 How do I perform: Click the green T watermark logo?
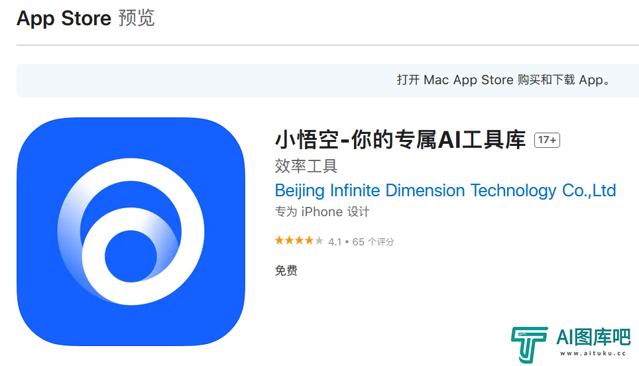[529, 344]
